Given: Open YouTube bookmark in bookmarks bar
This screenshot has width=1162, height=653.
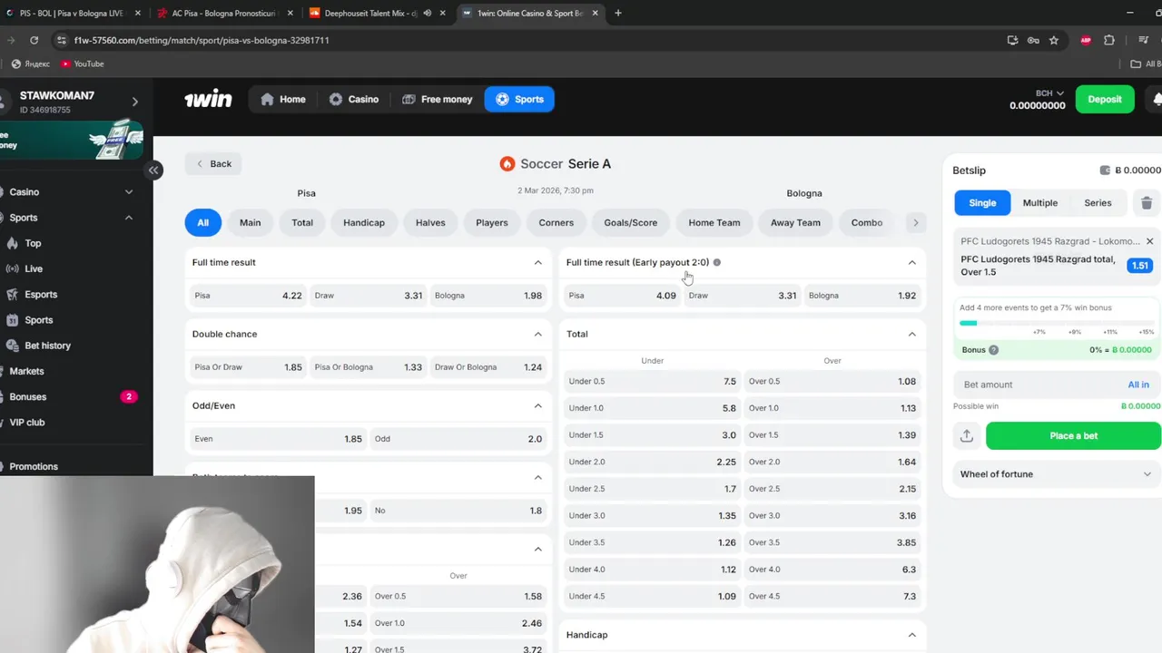Looking at the screenshot, I should coord(83,63).
